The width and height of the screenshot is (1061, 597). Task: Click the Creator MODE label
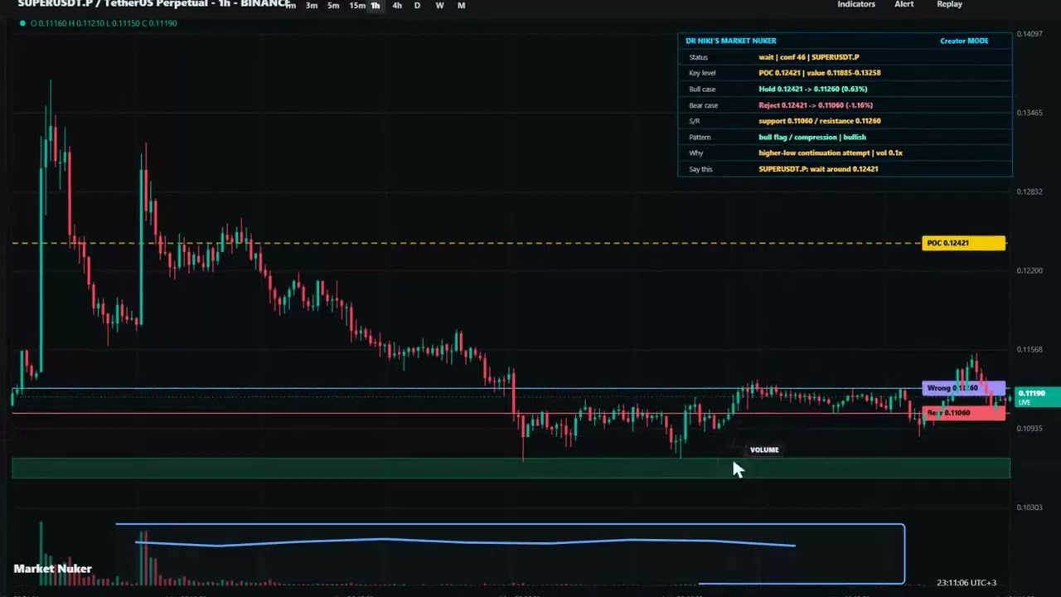964,41
